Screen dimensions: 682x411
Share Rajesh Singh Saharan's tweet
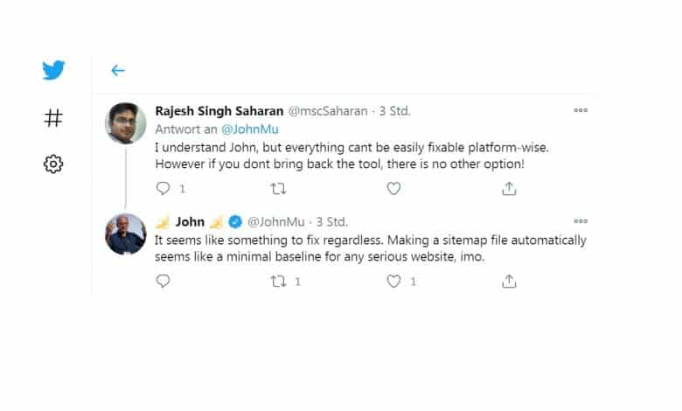[509, 188]
